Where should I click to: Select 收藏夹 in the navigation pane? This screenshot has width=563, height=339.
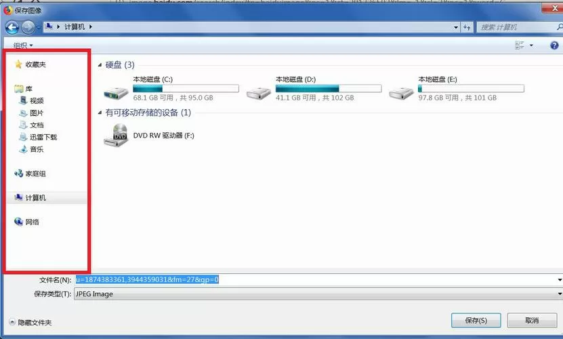coord(35,64)
